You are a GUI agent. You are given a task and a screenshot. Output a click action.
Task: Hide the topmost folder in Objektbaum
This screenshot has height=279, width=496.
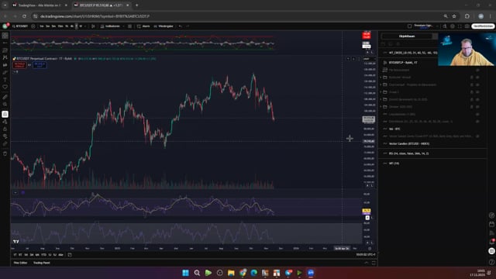point(477,77)
